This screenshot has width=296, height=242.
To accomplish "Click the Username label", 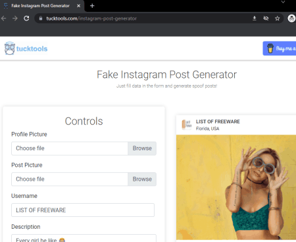I will (24, 196).
